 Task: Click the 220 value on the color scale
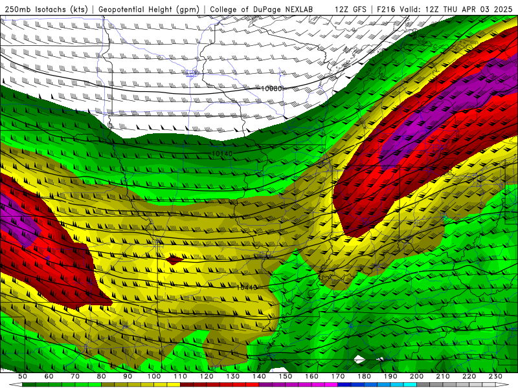pos(469,376)
